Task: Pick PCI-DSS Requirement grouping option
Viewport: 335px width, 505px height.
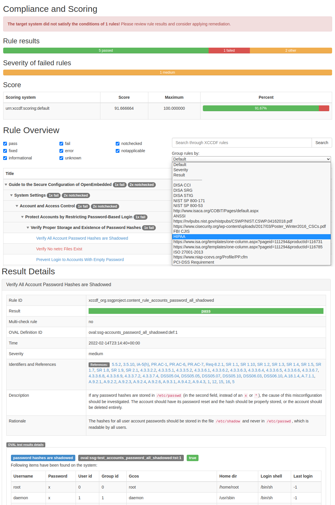Action: pos(194,262)
